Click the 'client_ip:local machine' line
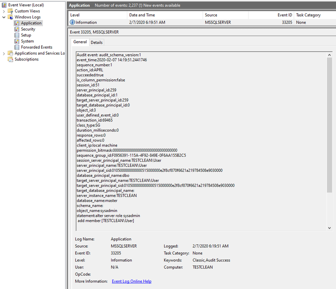Image resolution: width=336 pixels, height=289 pixels. tap(97, 145)
